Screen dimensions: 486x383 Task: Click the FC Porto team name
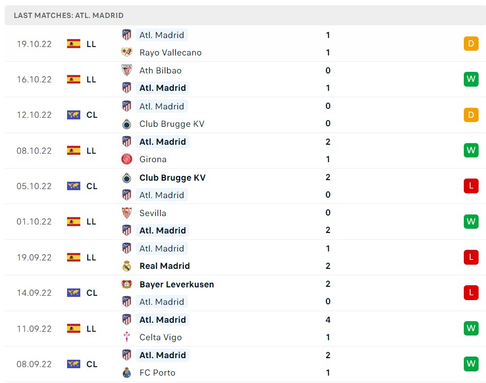pos(158,372)
